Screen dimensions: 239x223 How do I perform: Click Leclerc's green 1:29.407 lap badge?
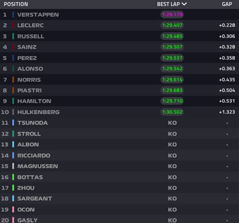172,25
